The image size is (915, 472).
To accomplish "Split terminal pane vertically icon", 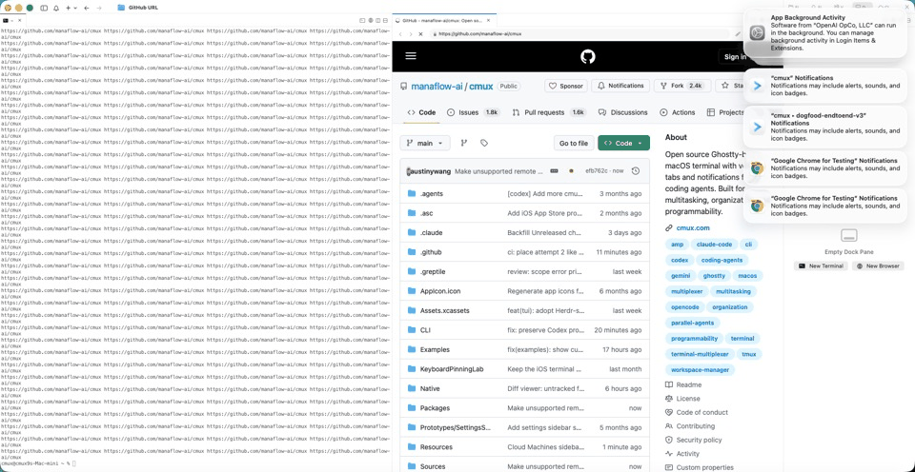I will tap(377, 20).
